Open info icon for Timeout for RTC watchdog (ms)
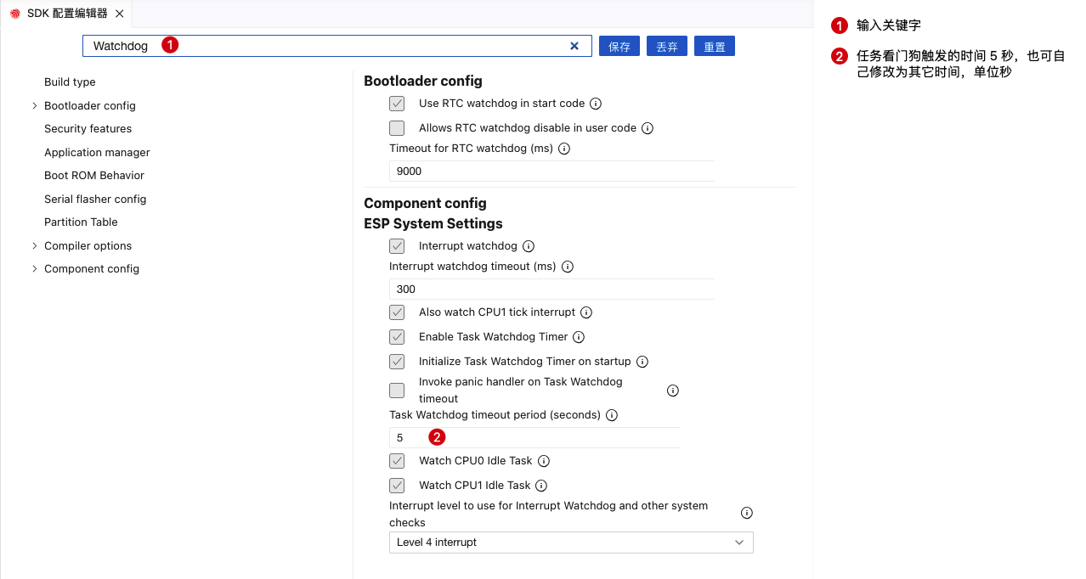The width and height of the screenshot is (1086, 579). click(564, 149)
